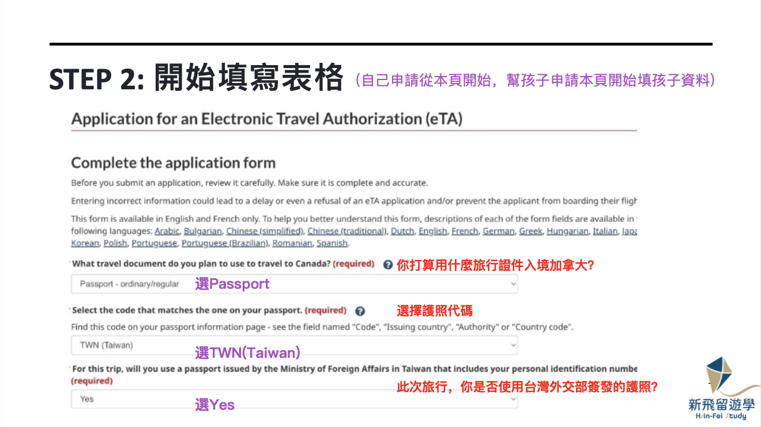Open help icon beside travel document question
The width and height of the screenshot is (761, 427).
pos(388,265)
